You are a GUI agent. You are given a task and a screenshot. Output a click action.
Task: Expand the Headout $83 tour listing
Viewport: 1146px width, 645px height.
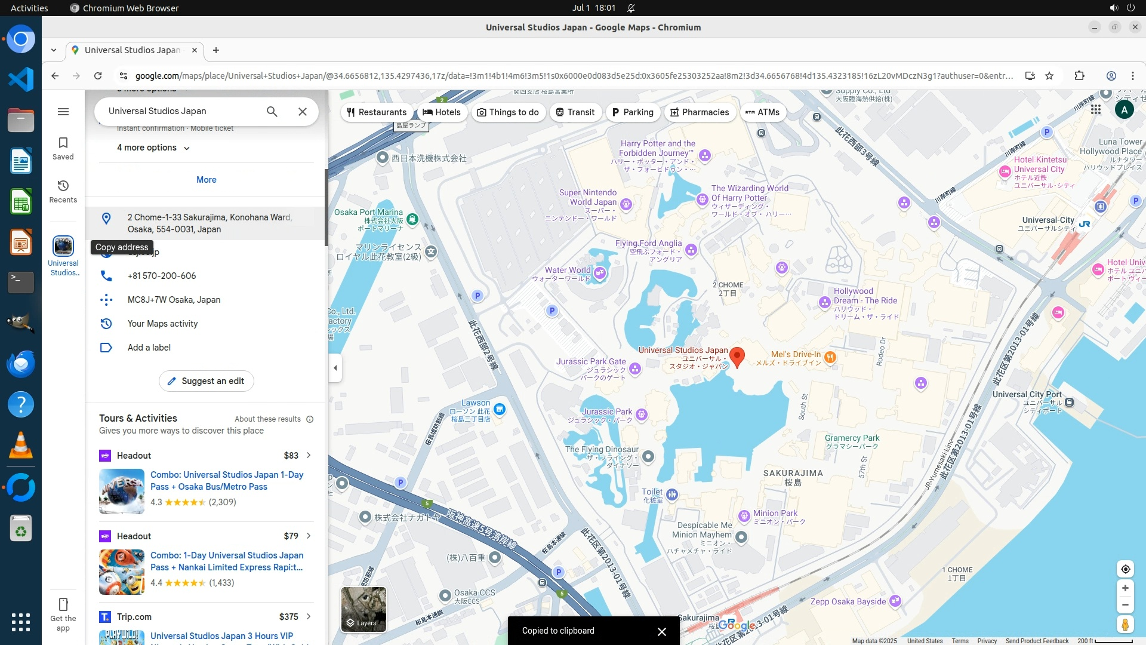coord(309,455)
